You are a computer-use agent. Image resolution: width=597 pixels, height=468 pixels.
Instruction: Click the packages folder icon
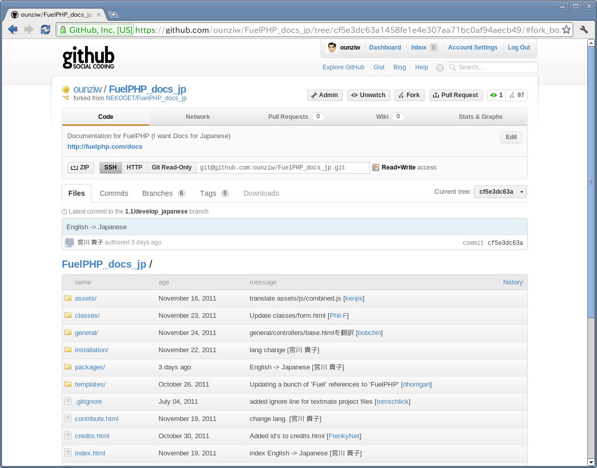[x=68, y=367]
